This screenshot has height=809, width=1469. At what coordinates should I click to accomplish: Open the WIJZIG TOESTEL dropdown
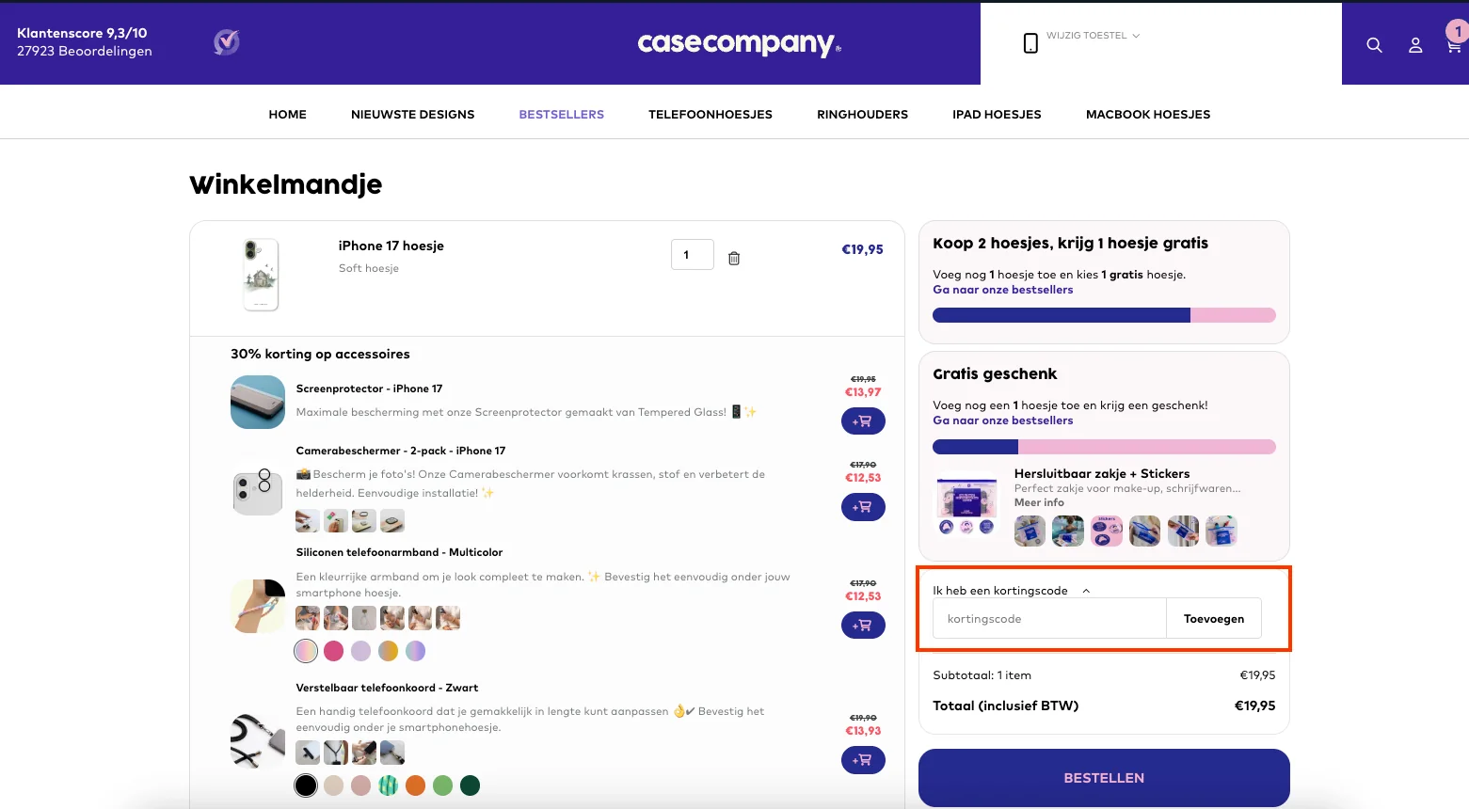1092,36
